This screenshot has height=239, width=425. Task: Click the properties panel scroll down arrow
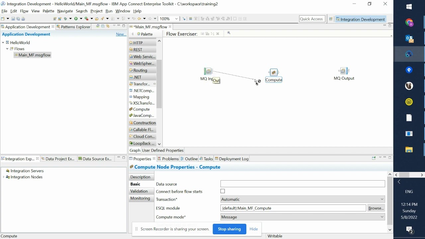coord(390,229)
